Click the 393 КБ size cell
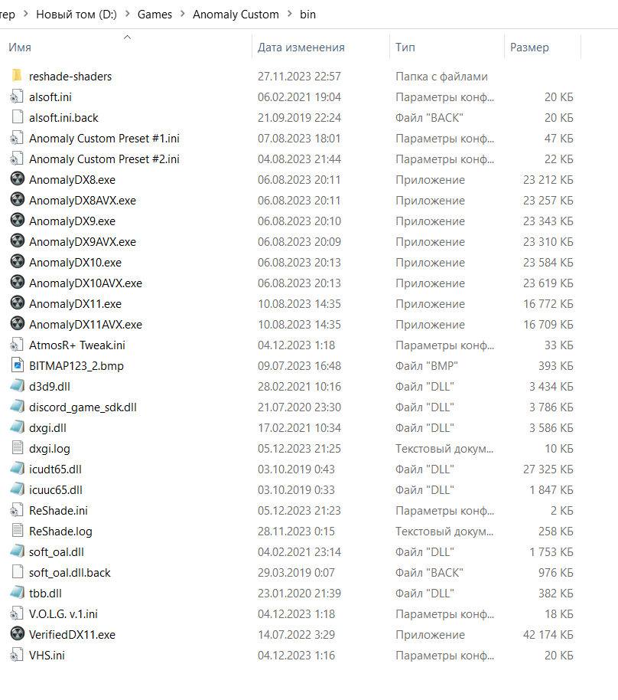This screenshot has height=700, width=618. coord(556,365)
